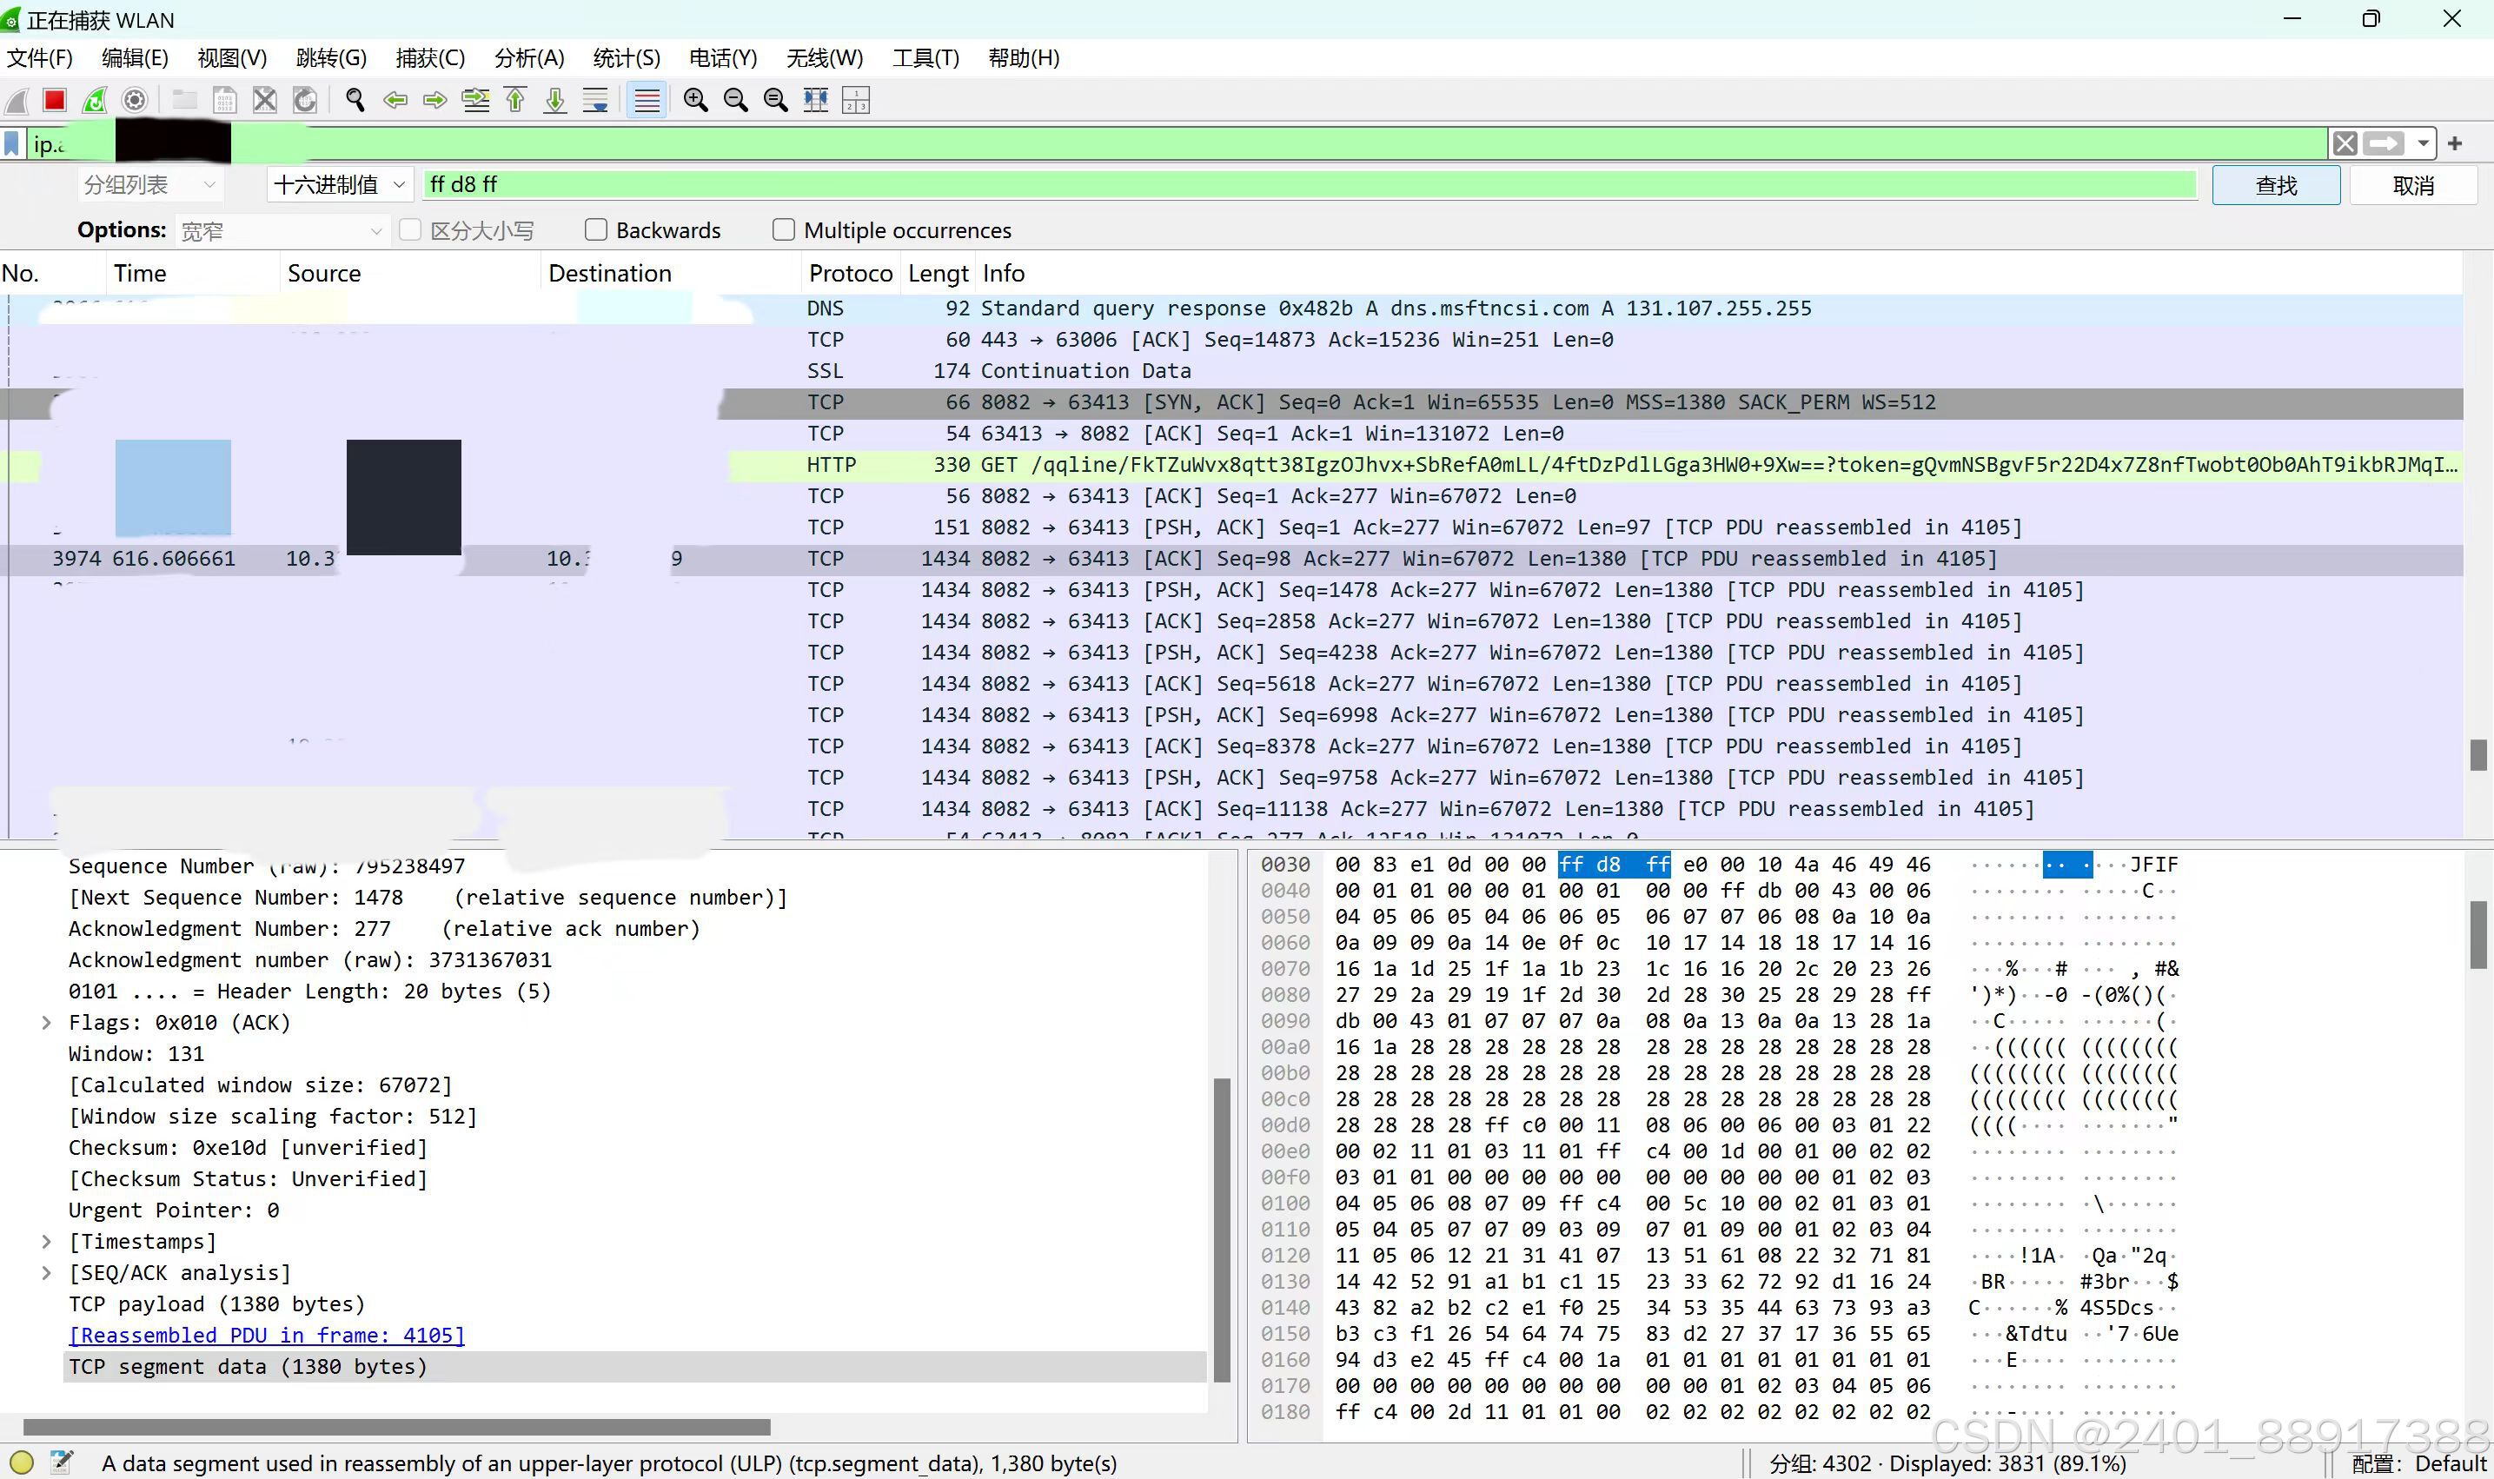This screenshot has height=1479, width=2494.
Task: Stop capturing packets with red square
Action: click(x=55, y=100)
